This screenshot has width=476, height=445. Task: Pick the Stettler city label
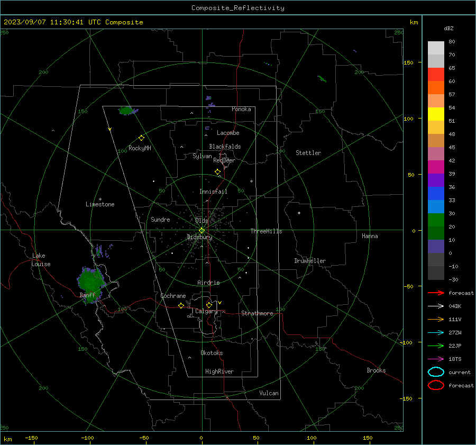[x=308, y=153]
